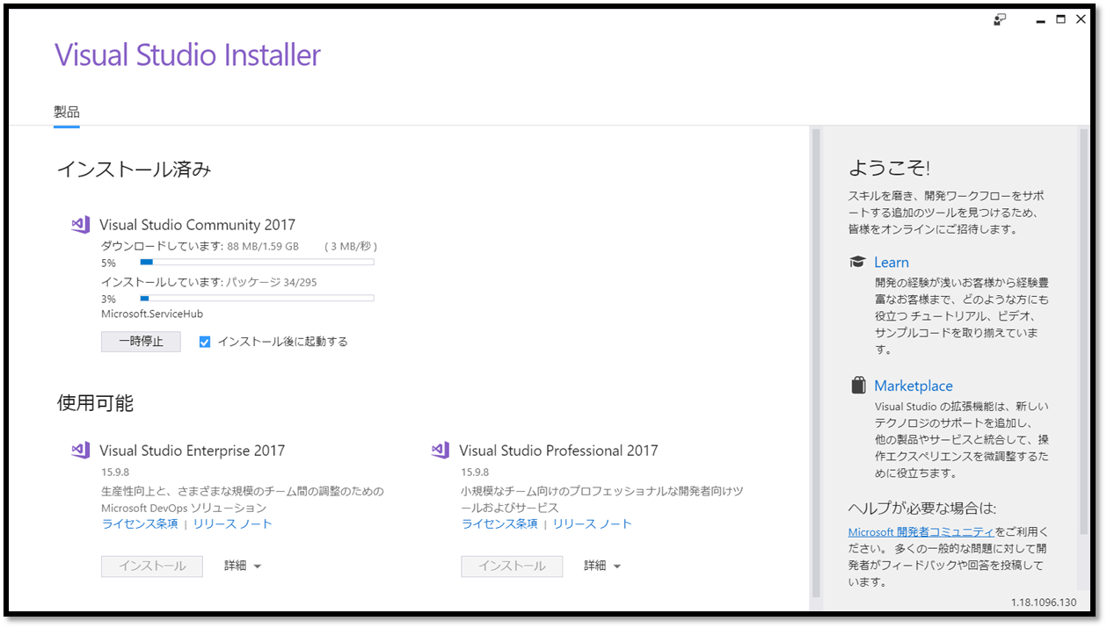Click the download progress bar at 5%
The image size is (1107, 628).
coord(257,262)
